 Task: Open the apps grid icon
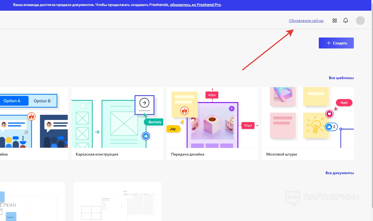[x=334, y=21]
